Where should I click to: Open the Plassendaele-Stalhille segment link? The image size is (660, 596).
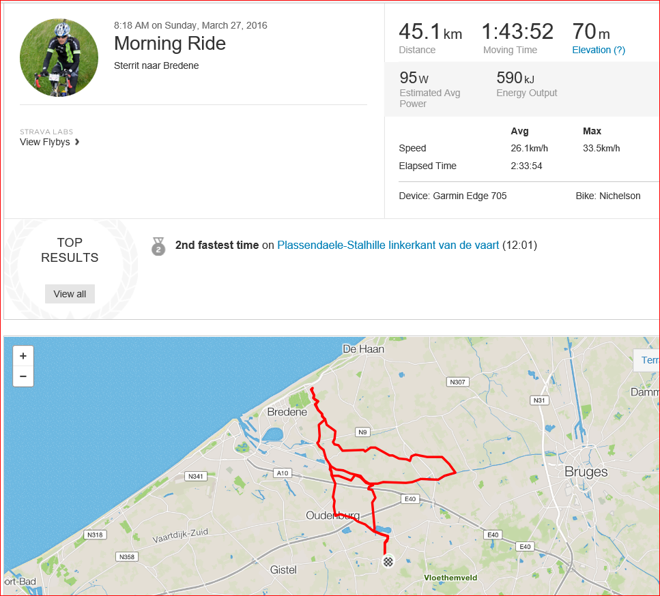point(388,245)
